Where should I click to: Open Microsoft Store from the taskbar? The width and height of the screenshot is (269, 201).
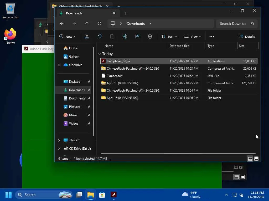tap(102, 195)
